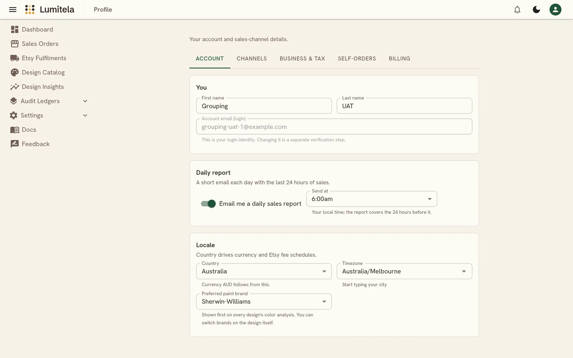Disable the daily sales report email toggle
The image size is (573, 358).
point(208,204)
